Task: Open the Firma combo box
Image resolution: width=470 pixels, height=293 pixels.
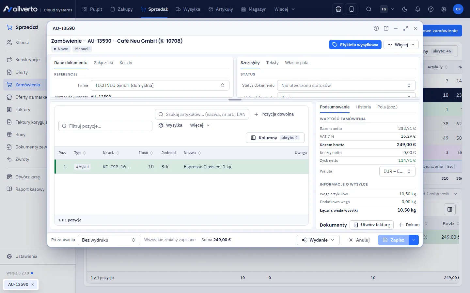Action: coord(160,85)
